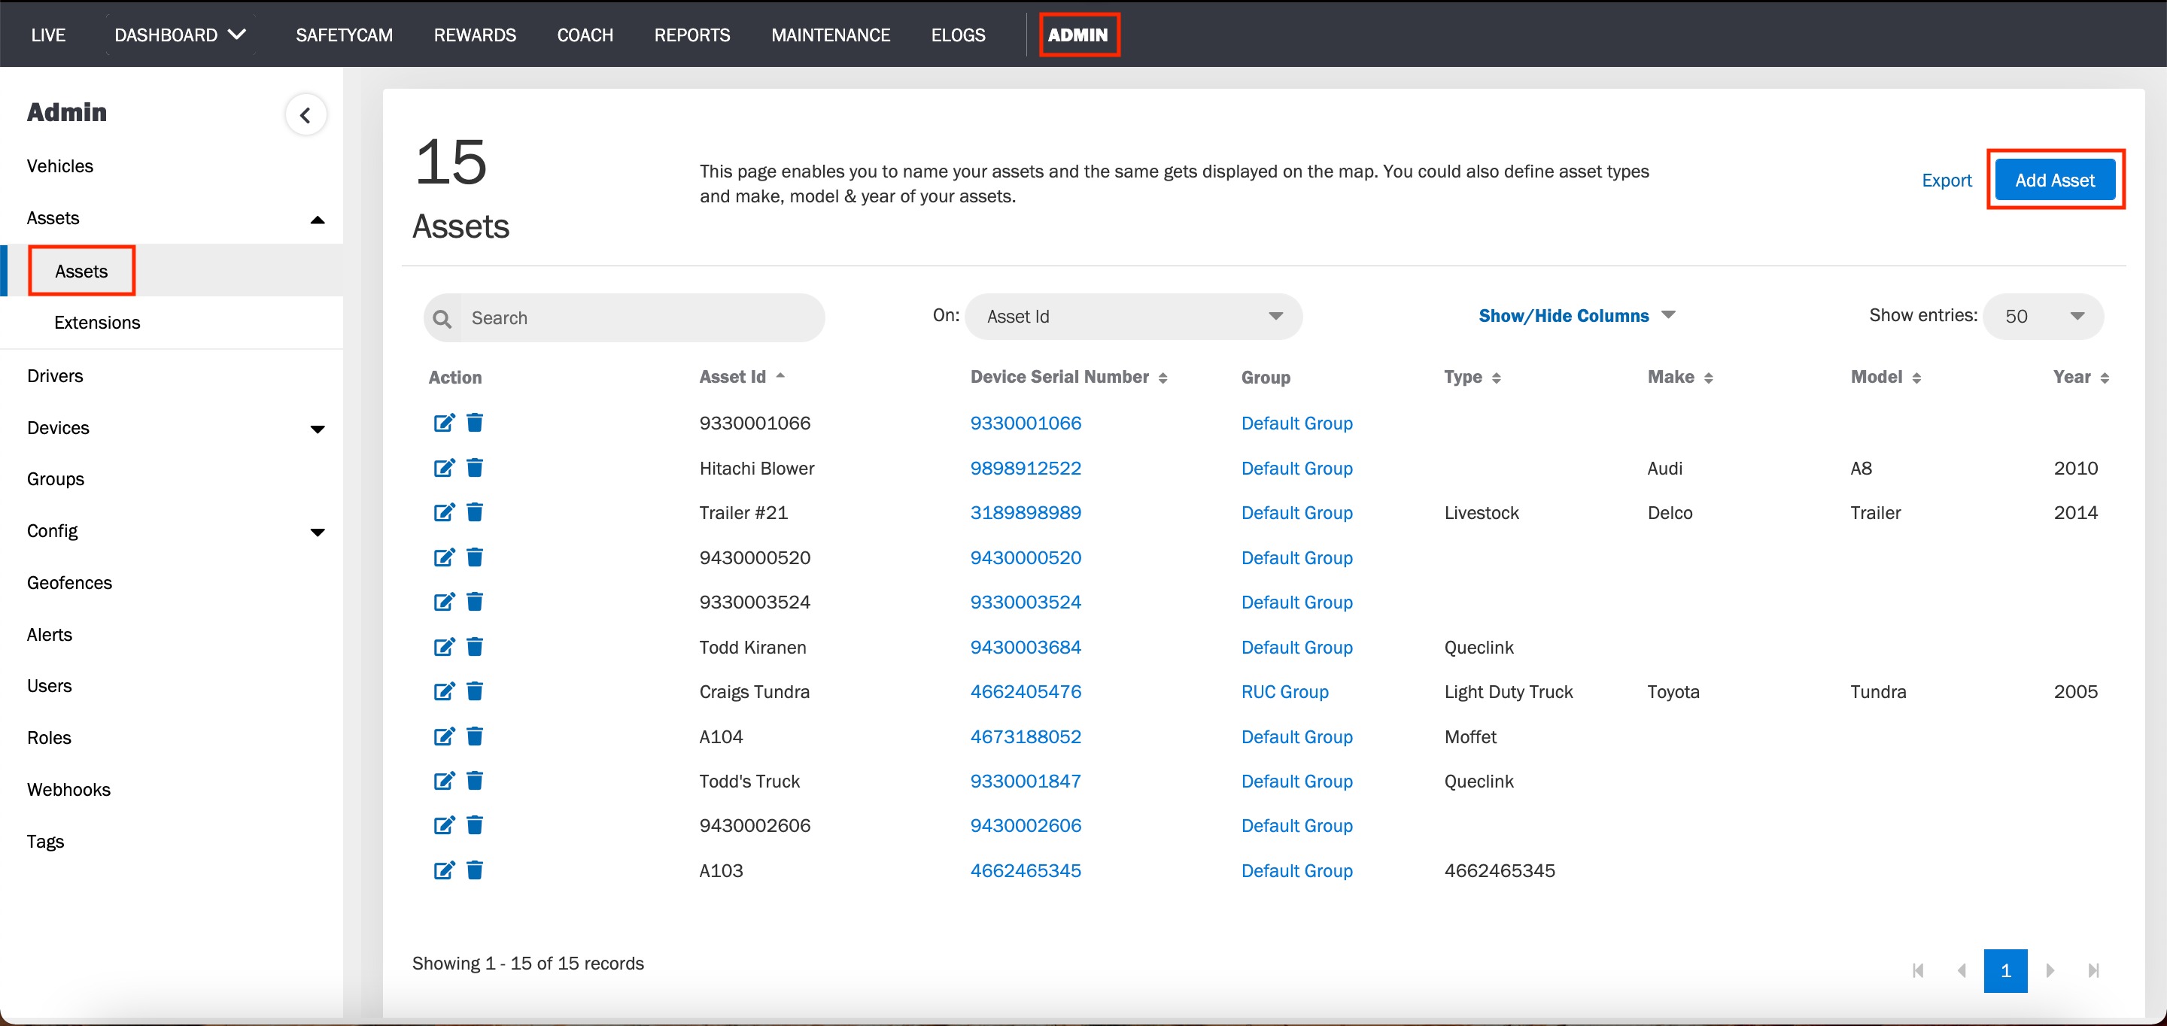Delete the Todd Kiranen asset
Viewport: 2167px width, 1026px height.
click(475, 647)
